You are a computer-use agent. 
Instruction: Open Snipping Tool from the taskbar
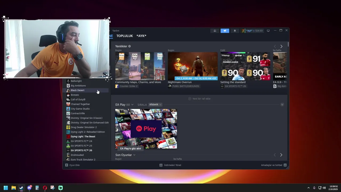53,188
